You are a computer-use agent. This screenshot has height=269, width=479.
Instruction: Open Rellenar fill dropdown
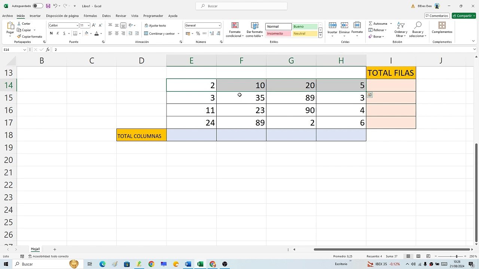coord(377,30)
